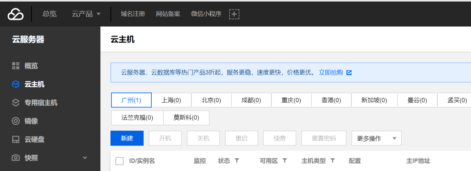Image resolution: width=471 pixels, height=171 pixels.
Task: Open 云产品 menu in top bar
Action: 82,14
